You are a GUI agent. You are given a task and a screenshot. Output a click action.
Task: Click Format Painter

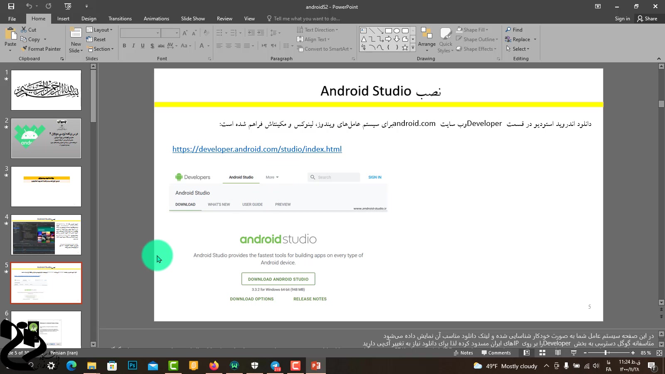(41, 49)
